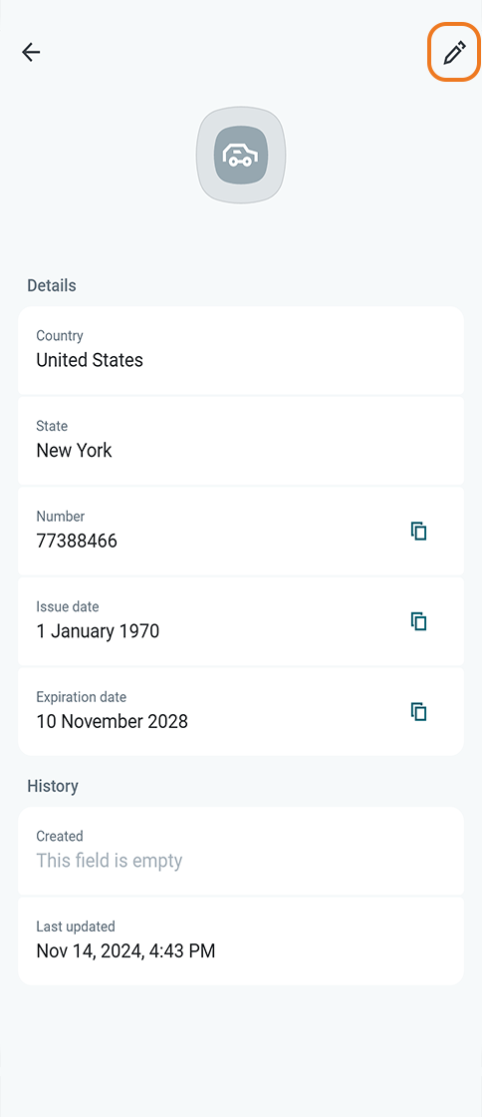
Task: Tap the car driver's license avatar icon
Action: [241, 155]
